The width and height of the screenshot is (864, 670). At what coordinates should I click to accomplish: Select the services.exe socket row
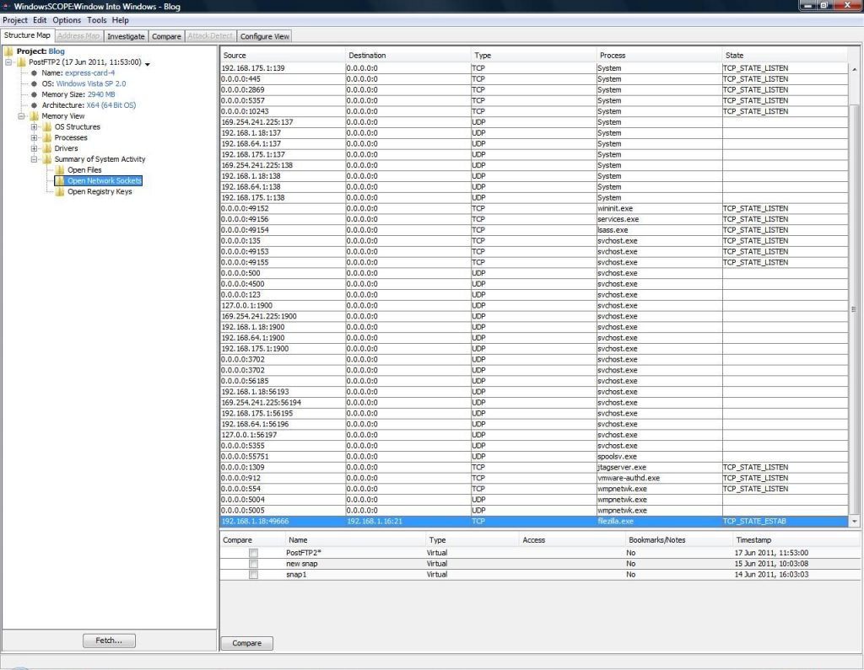click(534, 219)
